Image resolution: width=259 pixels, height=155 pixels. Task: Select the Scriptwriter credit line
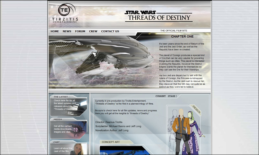click(x=118, y=126)
